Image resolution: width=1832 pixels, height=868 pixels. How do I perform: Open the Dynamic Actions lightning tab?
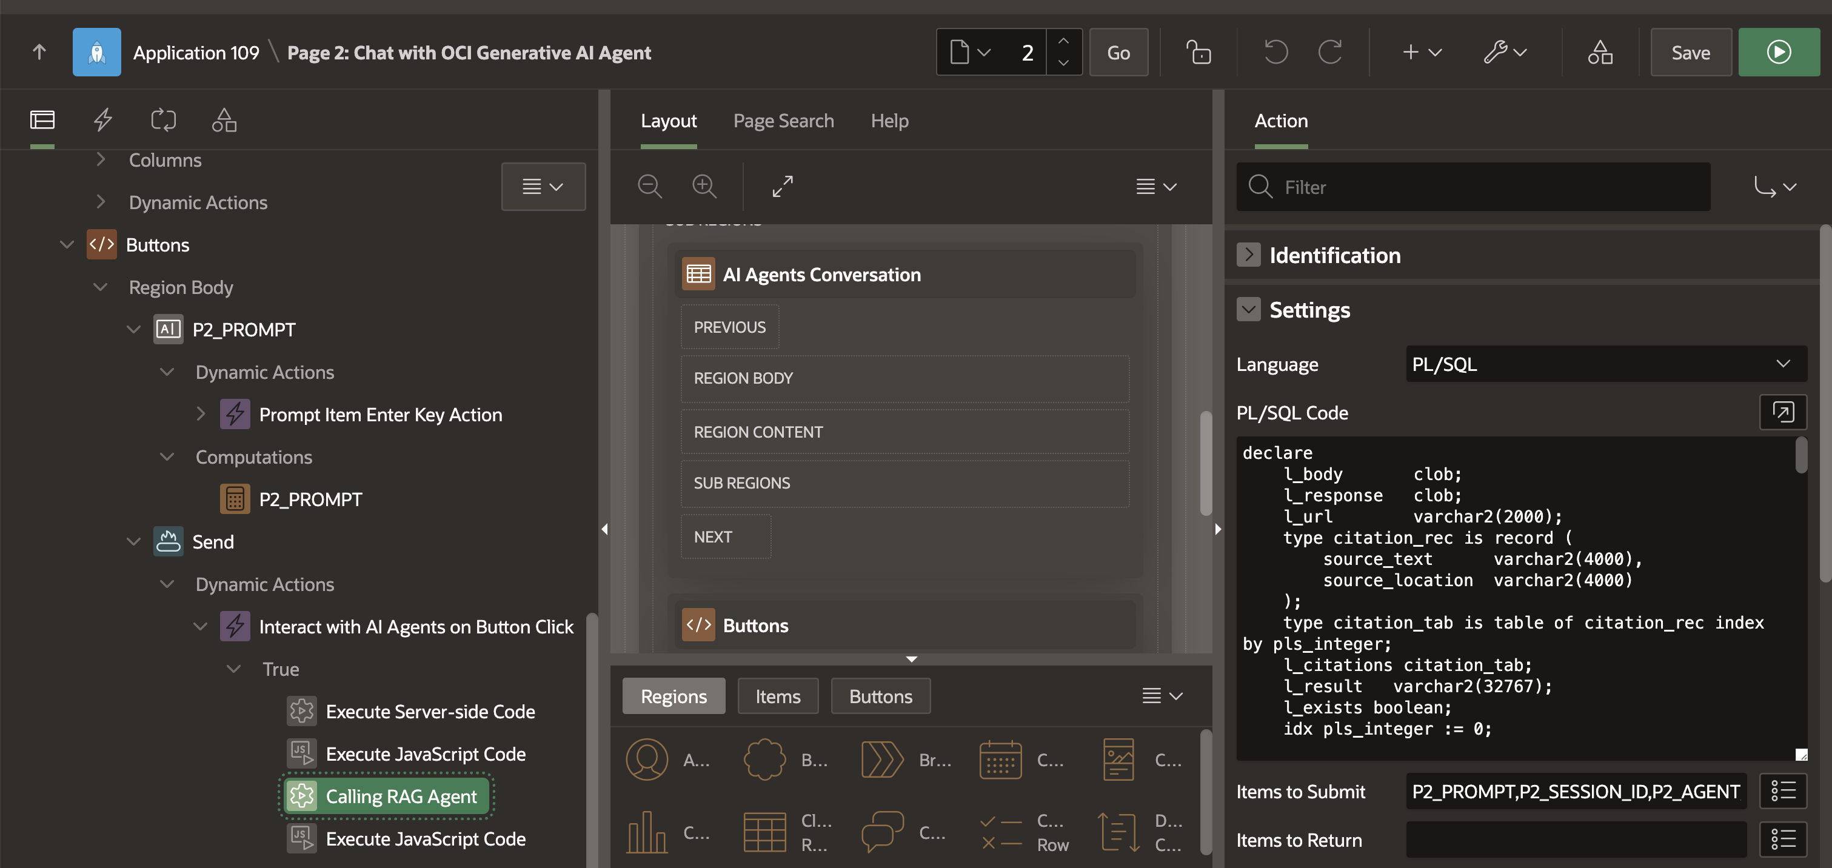pyautogui.click(x=103, y=119)
